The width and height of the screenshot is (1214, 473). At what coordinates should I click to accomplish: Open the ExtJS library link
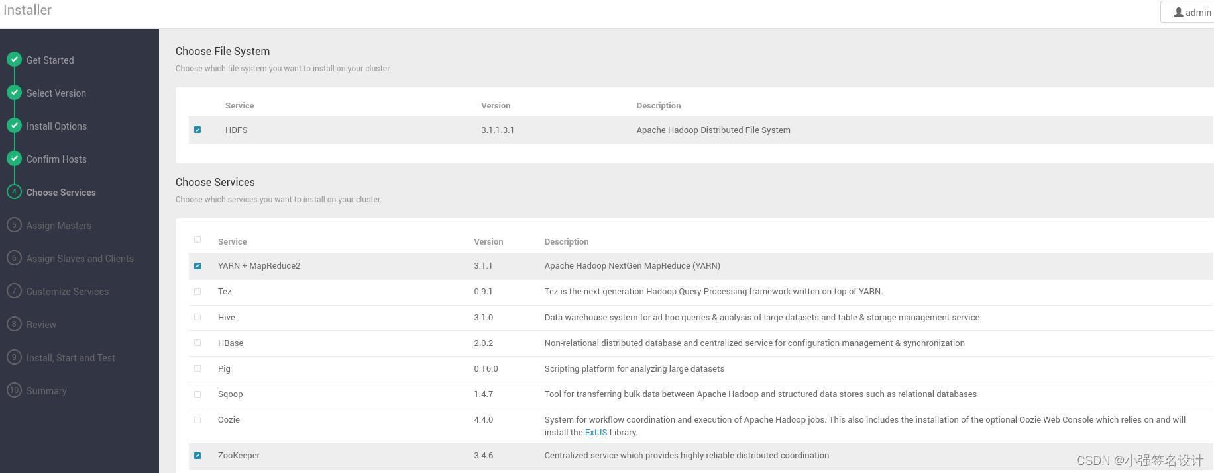596,432
